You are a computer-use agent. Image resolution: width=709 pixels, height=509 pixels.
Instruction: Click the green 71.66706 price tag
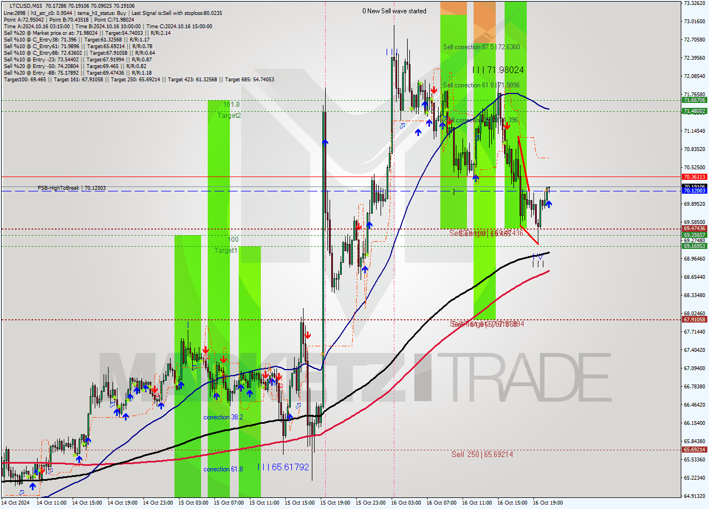tap(694, 100)
